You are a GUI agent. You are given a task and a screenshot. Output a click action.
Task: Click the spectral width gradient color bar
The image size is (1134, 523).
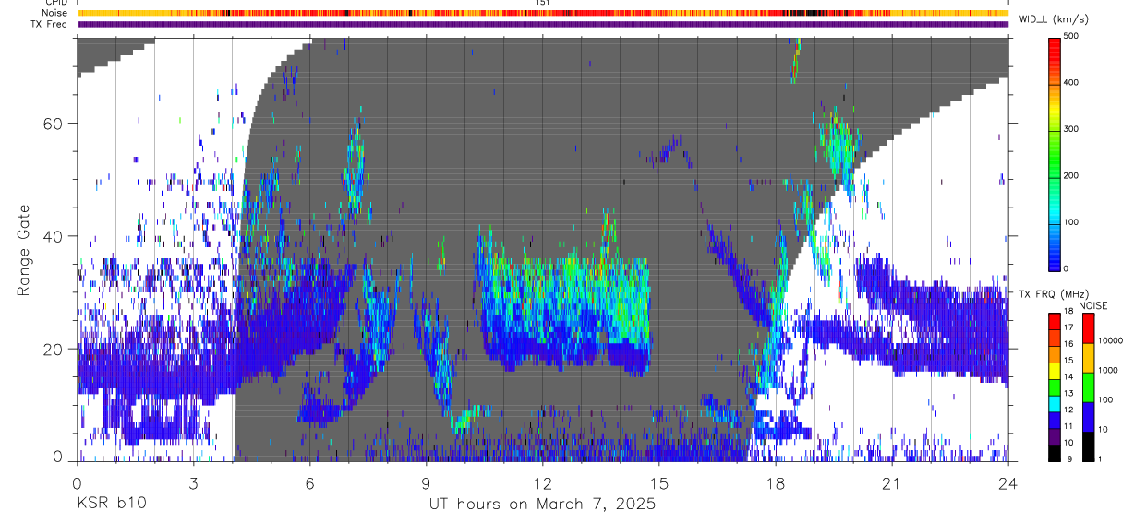coord(1056,153)
